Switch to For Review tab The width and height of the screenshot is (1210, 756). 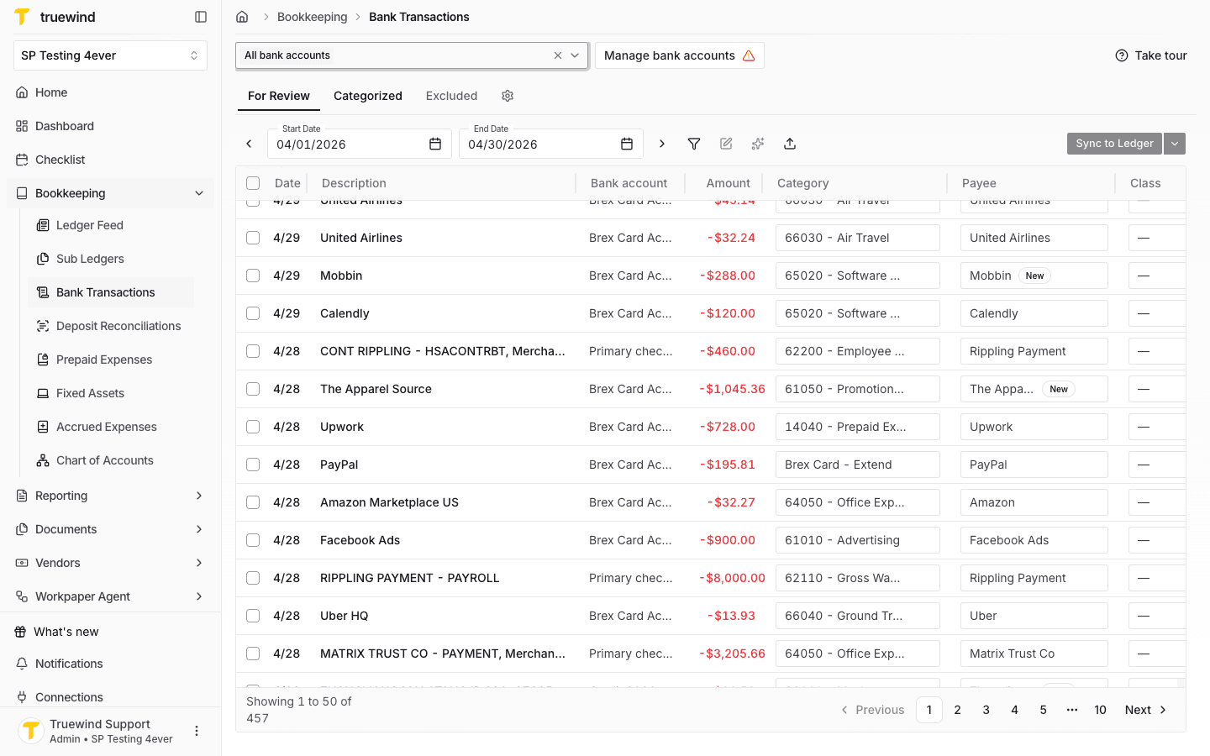[x=279, y=96]
